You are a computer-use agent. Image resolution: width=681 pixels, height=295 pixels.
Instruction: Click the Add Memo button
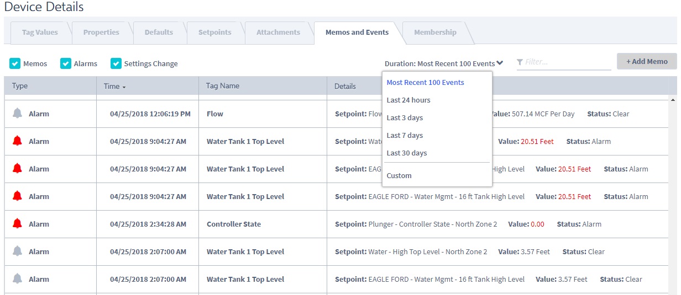pyautogui.click(x=647, y=61)
